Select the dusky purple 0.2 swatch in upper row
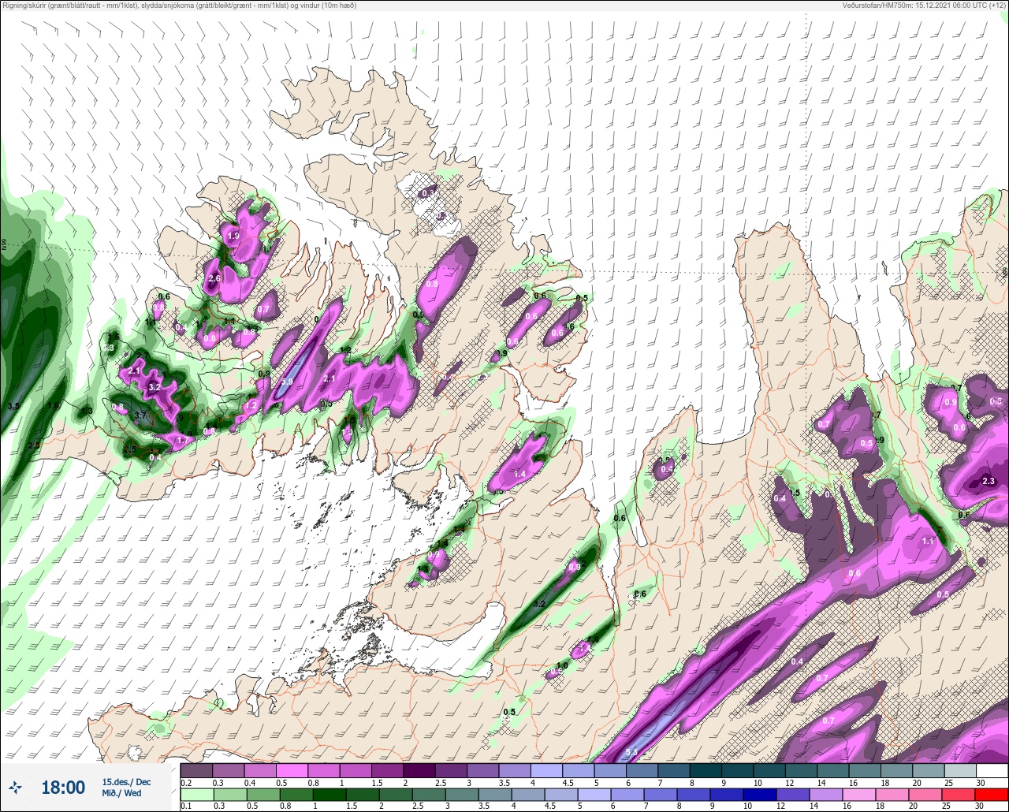Image resolution: width=1009 pixels, height=812 pixels. tap(196, 770)
